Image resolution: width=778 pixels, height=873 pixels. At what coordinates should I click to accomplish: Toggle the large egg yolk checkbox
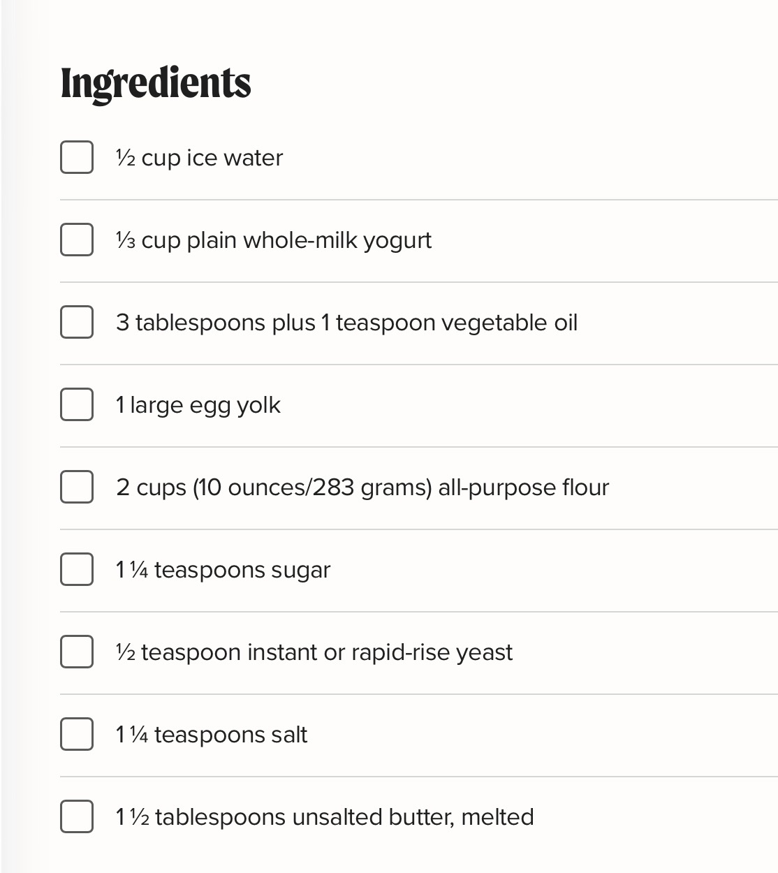pos(77,404)
